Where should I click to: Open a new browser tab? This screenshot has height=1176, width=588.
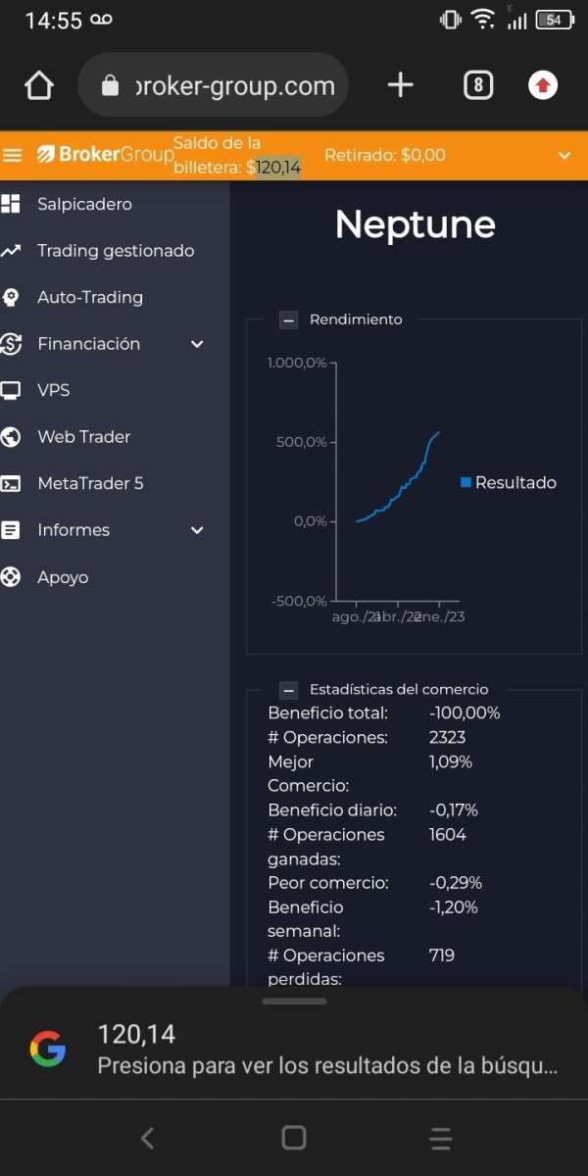tap(400, 86)
